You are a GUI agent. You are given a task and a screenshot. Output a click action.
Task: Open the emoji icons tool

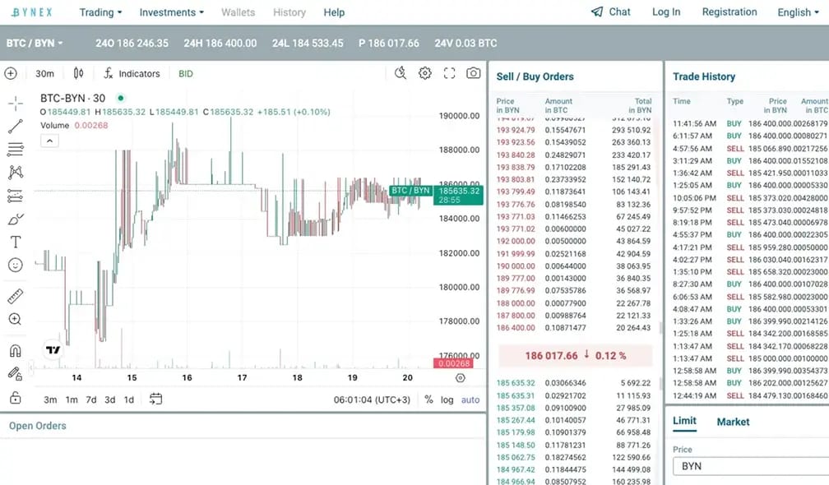[16, 265]
